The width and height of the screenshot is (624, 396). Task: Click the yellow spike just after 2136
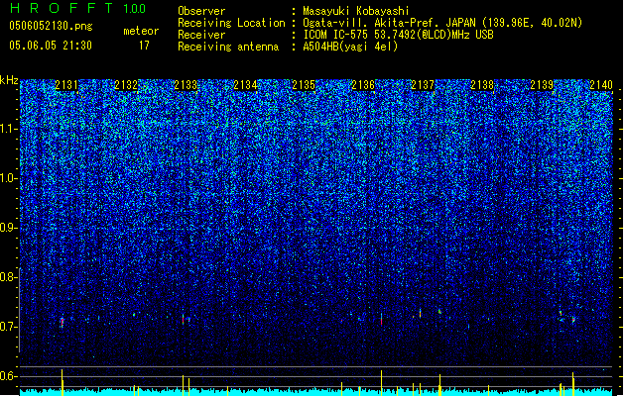point(381,383)
